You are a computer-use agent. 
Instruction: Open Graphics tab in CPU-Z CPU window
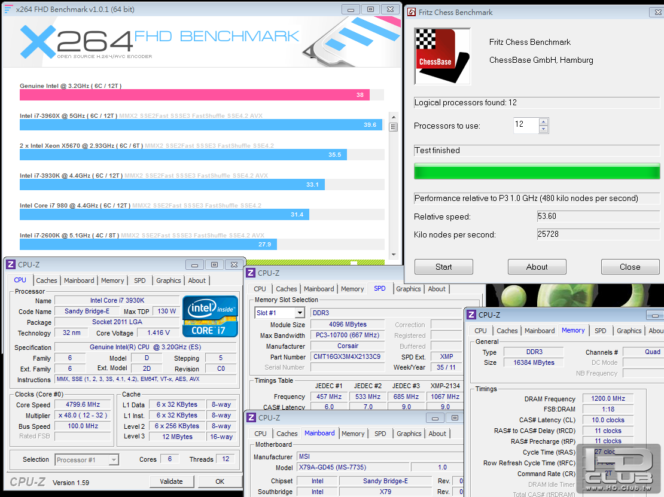[169, 280]
